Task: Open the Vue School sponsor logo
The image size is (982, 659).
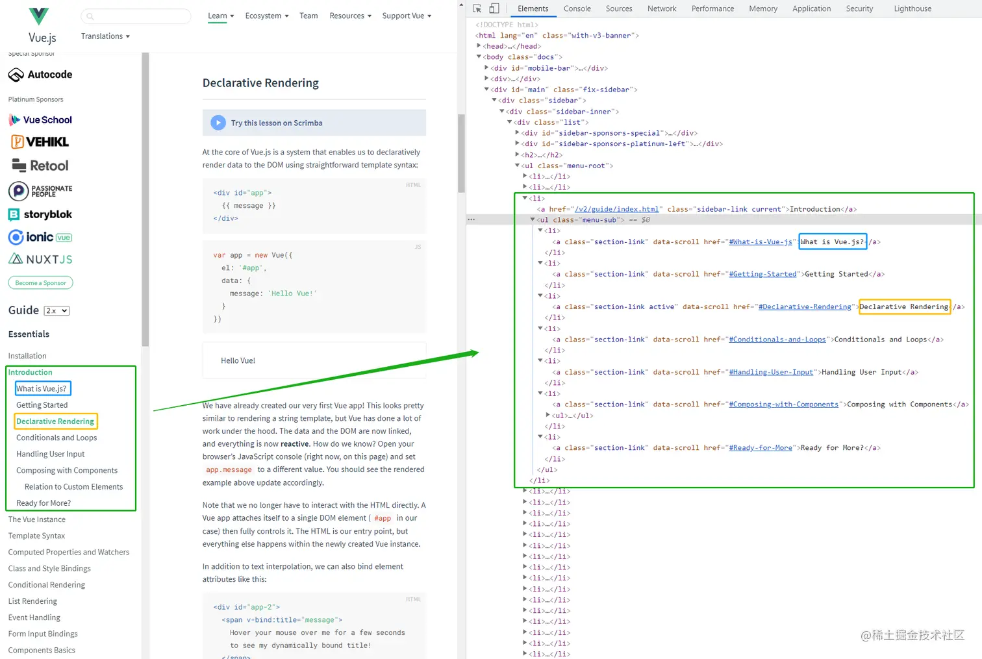Action: point(40,120)
